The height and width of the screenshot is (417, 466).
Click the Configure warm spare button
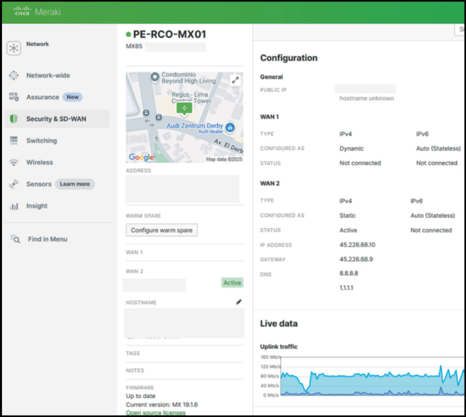click(x=162, y=230)
